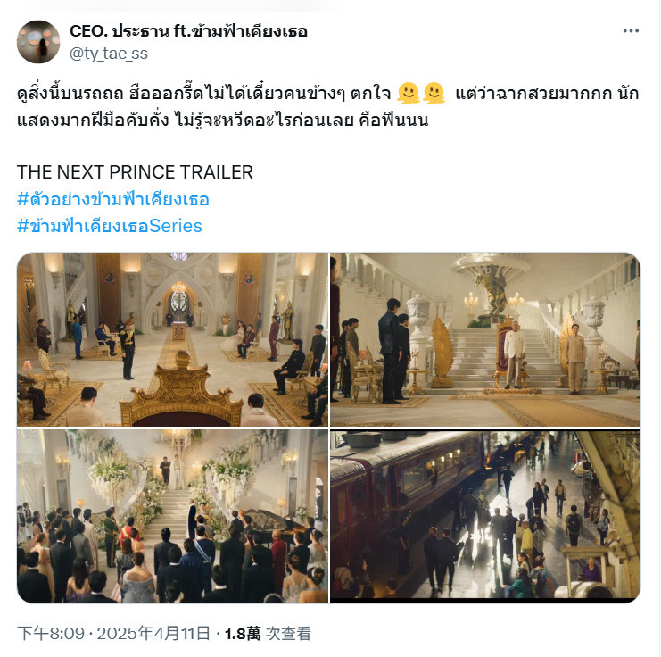This screenshot has height=657, width=661.
Task: Open the @ty_tae_ss handle link
Action: pyautogui.click(x=109, y=54)
